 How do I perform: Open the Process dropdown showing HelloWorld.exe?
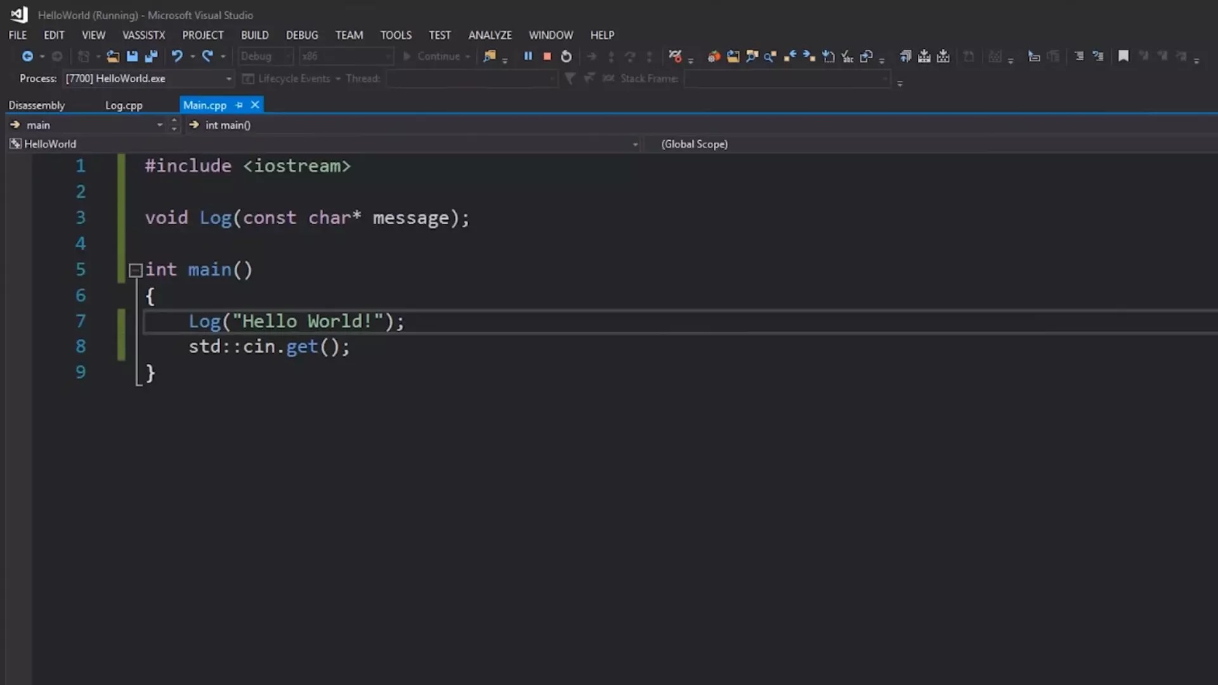(228, 78)
